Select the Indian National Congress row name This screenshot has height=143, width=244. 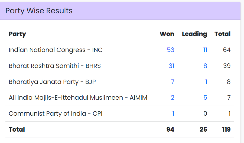tap(56, 50)
